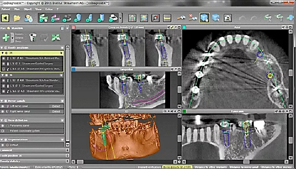
Task: Click the Panoramic view horizontal scrollbar
Action: coord(246,162)
